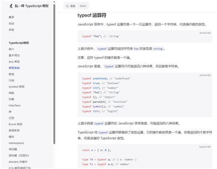Click the type T1 = typeof a.x line
This screenshot has width=217, height=169.
click(x=106, y=164)
